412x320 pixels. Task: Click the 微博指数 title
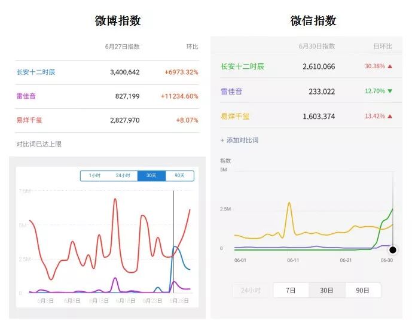[118, 20]
